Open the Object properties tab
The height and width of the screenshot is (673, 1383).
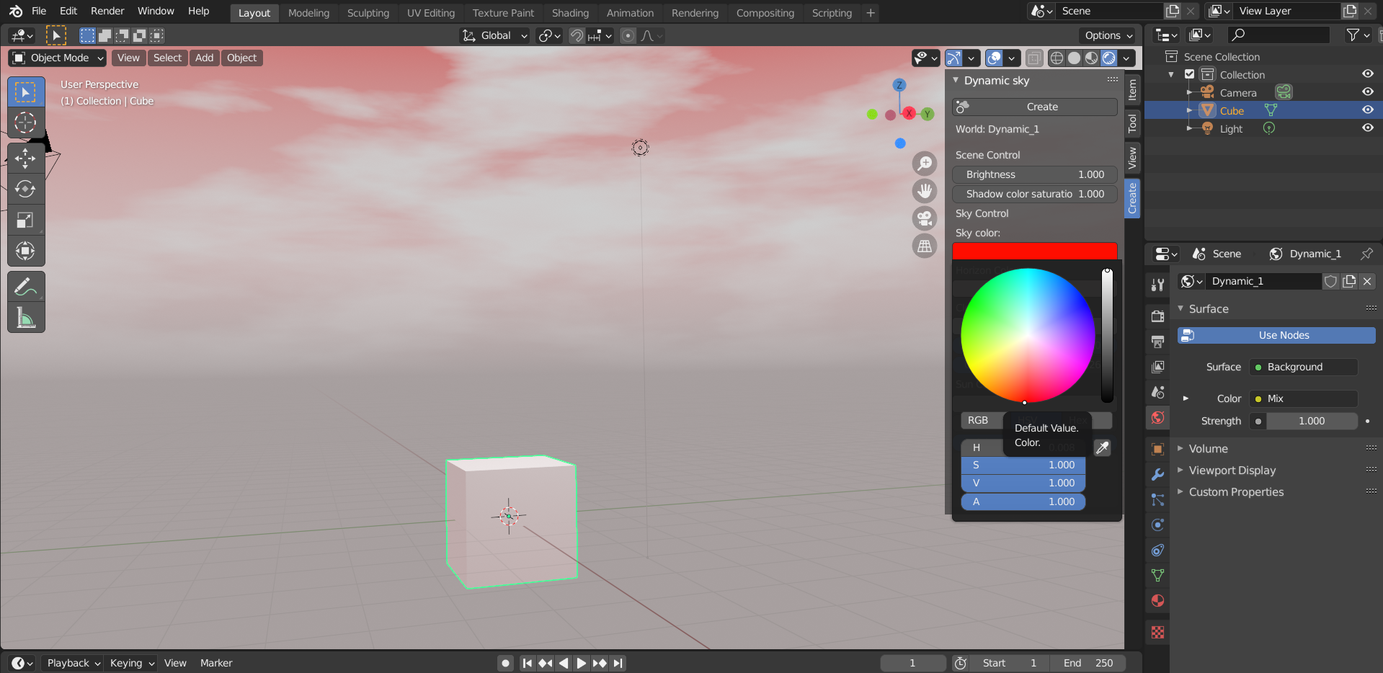[x=1158, y=449]
